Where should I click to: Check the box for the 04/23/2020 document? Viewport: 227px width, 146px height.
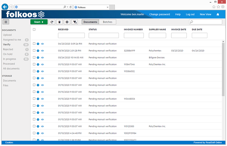pos(34,44)
